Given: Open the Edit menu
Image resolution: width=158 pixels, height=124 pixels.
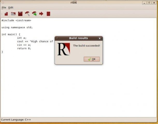Looking at the screenshot, I should [x=11, y=8].
